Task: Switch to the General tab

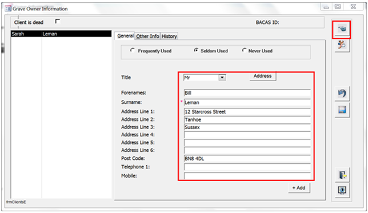Action: pos(125,36)
